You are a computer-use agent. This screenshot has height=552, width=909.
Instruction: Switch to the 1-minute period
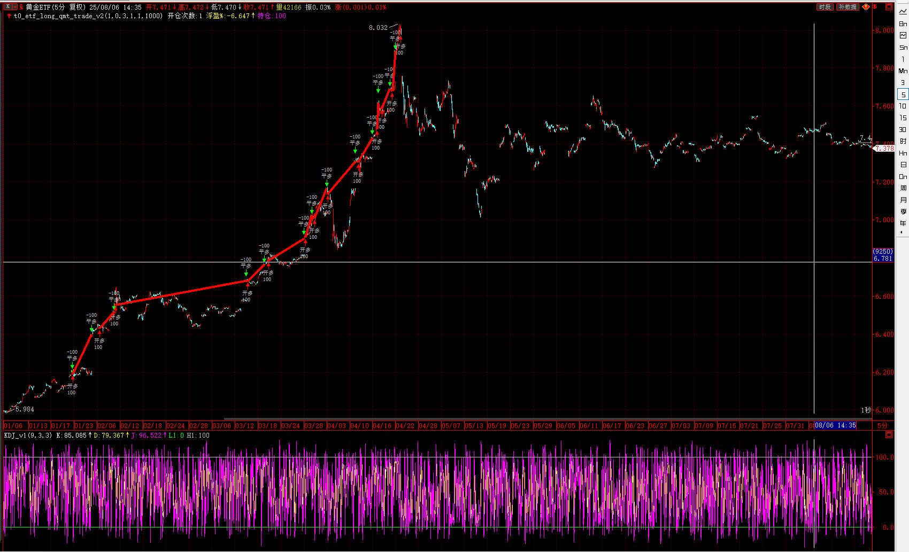tap(903, 59)
